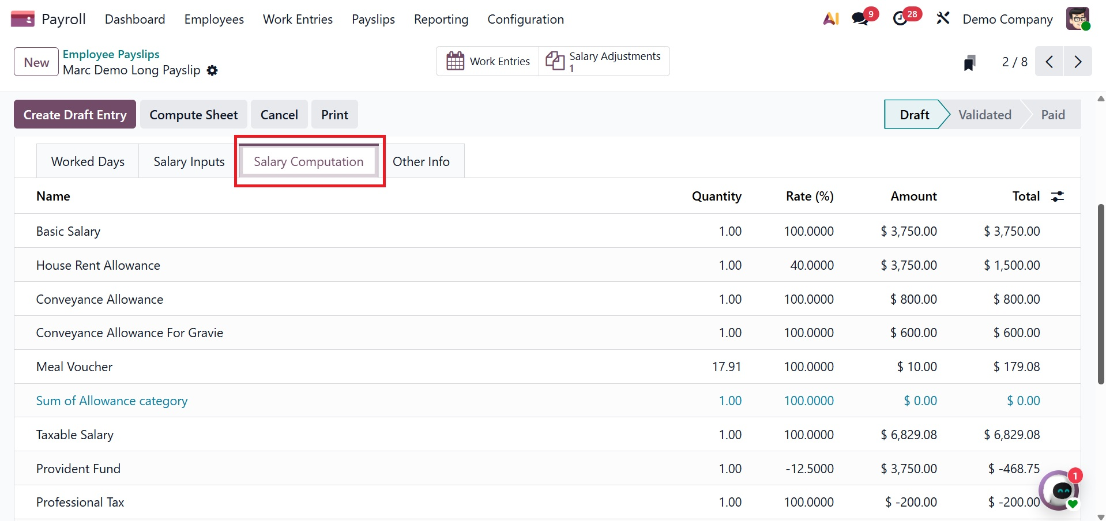Click Taxable Salary total $ 6,829.08
The width and height of the screenshot is (1106, 521).
pos(1012,435)
